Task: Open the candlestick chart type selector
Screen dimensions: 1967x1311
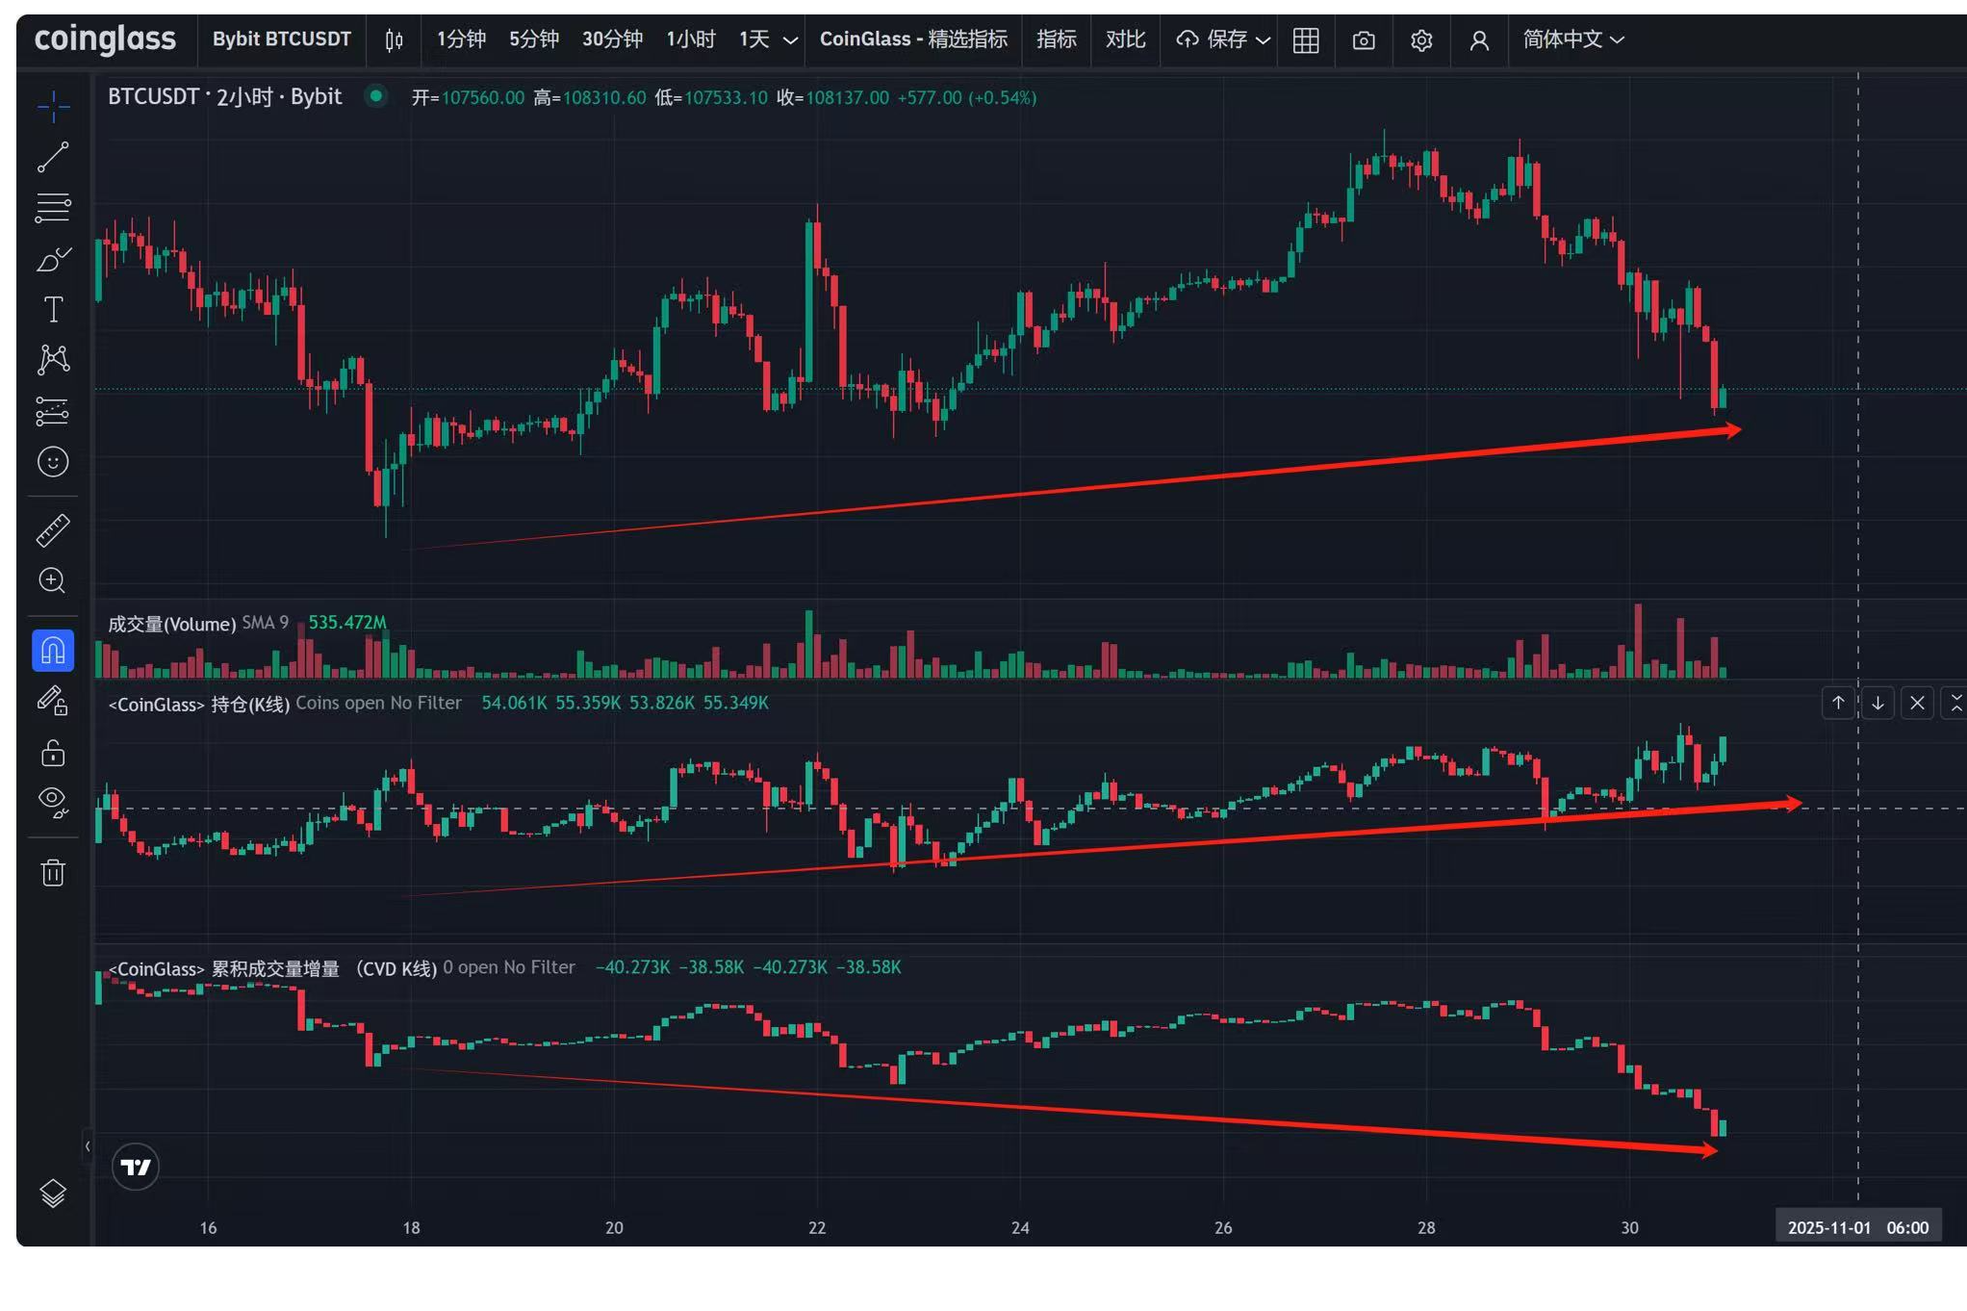Action: [x=394, y=40]
